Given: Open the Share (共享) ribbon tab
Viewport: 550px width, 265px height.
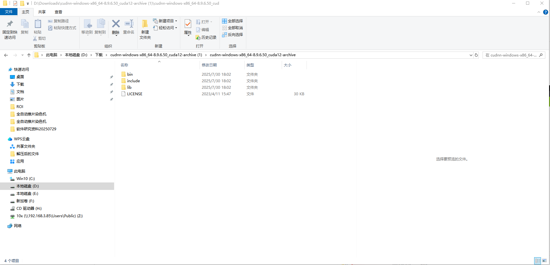Looking at the screenshot, I should pyautogui.click(x=42, y=12).
